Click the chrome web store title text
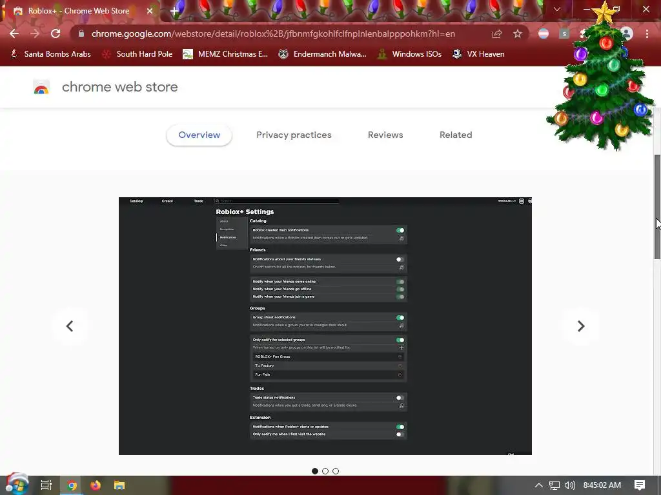 (x=119, y=87)
